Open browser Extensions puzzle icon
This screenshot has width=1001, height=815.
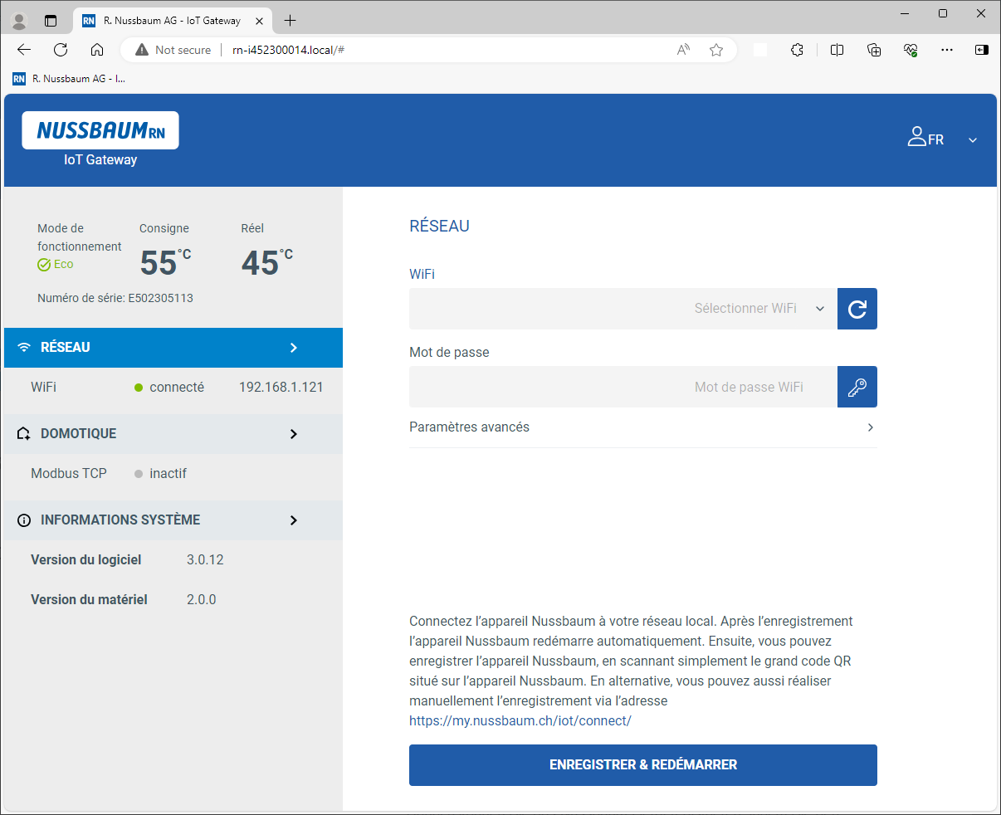(x=797, y=50)
